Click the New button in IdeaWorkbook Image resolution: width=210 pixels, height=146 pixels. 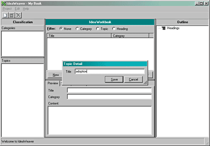[x=56, y=75]
